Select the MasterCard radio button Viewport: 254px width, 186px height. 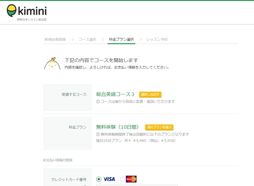[x=122, y=179]
